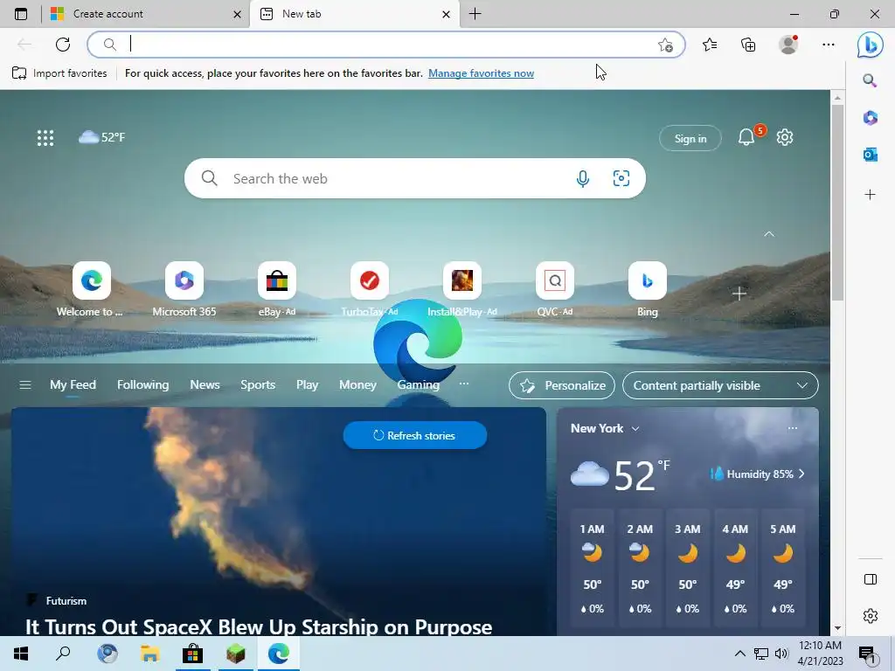Open the Collections icon

point(748,44)
